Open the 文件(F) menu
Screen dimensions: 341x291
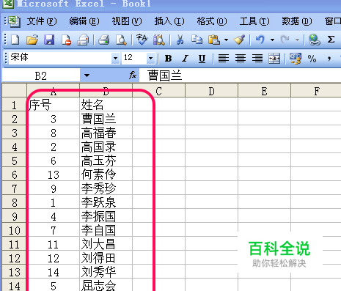pyautogui.click(x=42, y=21)
